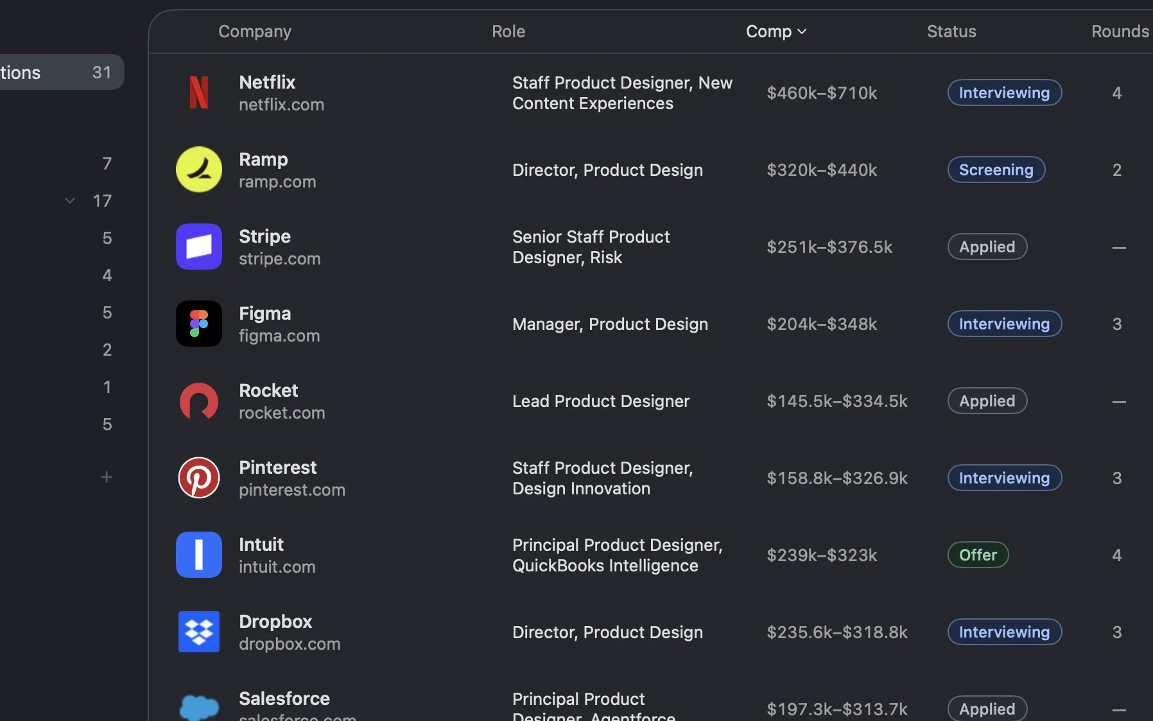The width and height of the screenshot is (1153, 721).
Task: Sort by the Role column header
Action: (508, 31)
